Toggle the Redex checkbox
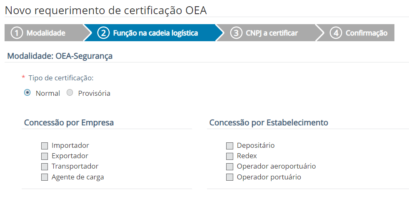Screen dimensions: 409x199 229,156
